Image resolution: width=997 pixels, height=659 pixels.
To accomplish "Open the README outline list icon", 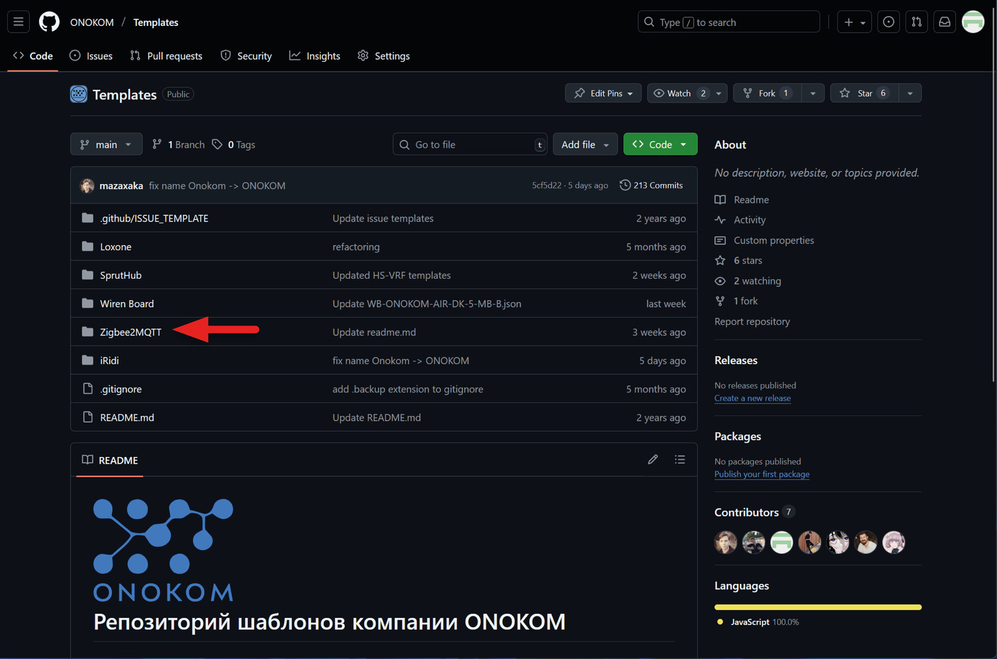I will point(679,459).
